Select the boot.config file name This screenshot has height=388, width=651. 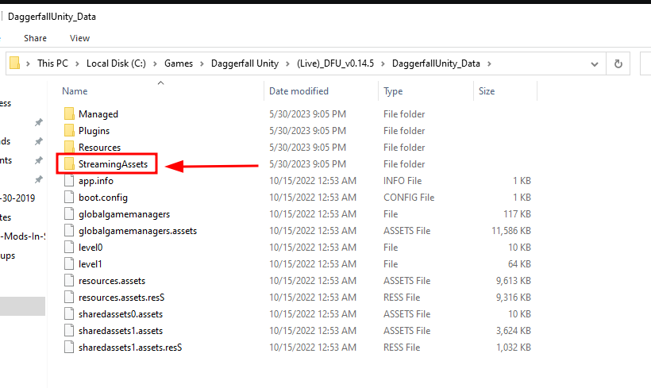point(103,198)
